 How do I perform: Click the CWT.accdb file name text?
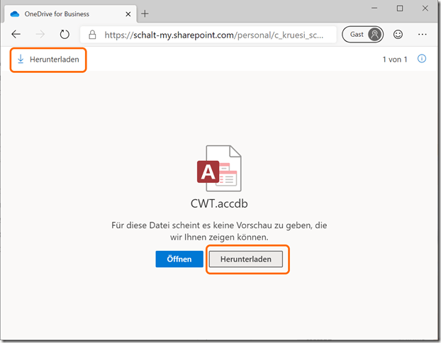[x=220, y=204]
